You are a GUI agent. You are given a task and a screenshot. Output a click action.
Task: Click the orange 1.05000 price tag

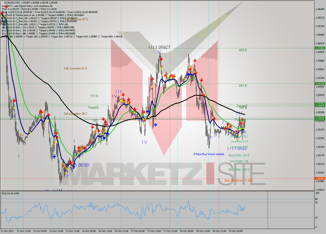coord(320,179)
